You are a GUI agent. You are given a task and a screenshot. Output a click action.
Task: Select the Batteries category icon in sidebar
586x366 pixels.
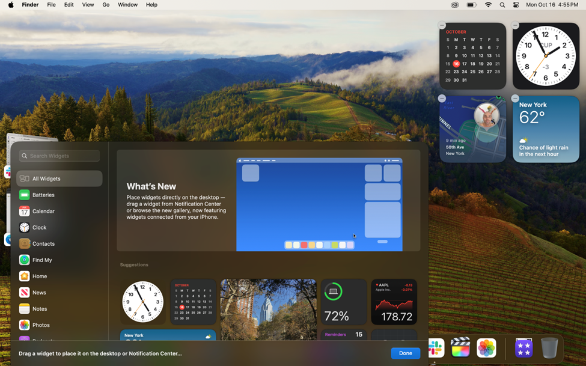[24, 195]
